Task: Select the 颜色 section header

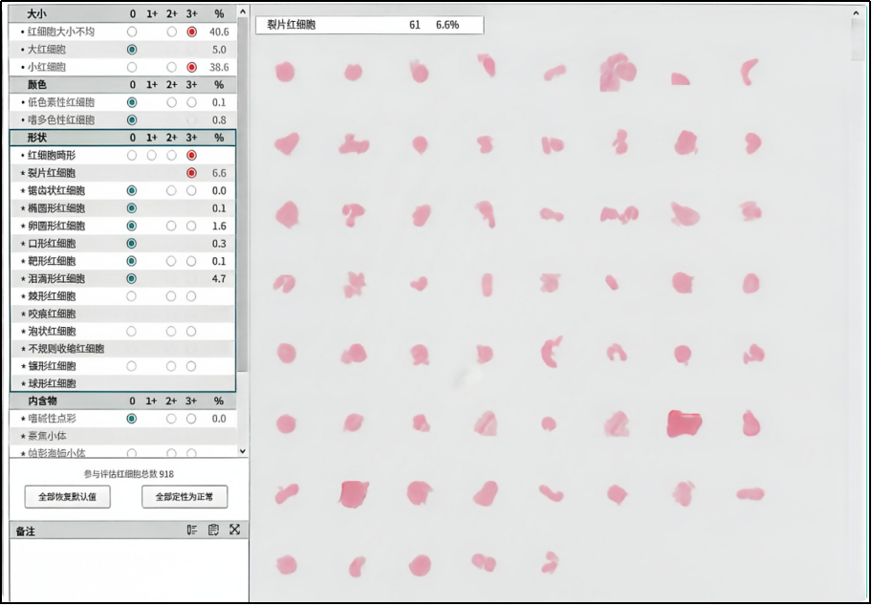Action: point(123,84)
